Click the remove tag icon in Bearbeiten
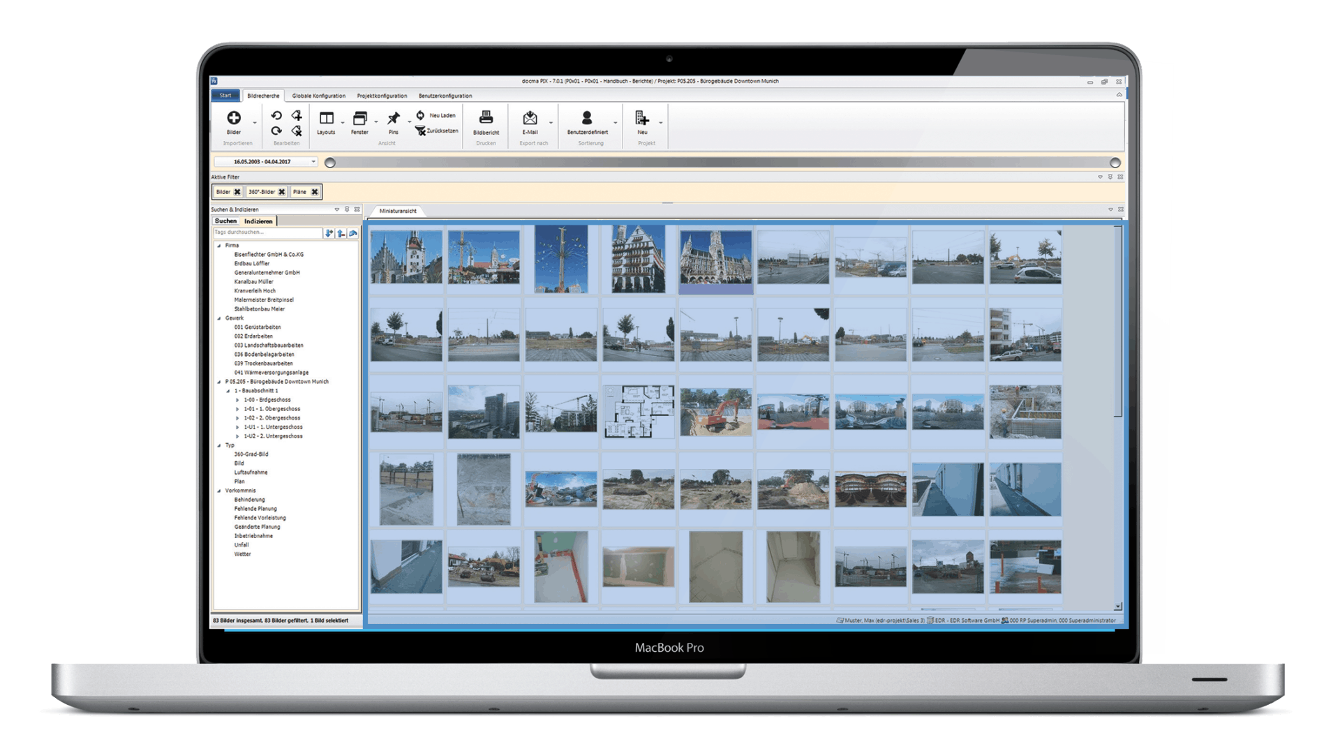The height and width of the screenshot is (751, 1340). [297, 131]
